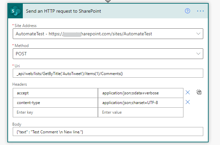Click the Body input field

tap(108, 131)
